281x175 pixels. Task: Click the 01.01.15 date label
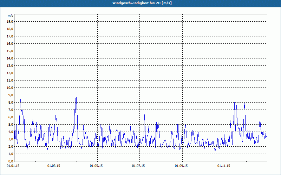13,166
